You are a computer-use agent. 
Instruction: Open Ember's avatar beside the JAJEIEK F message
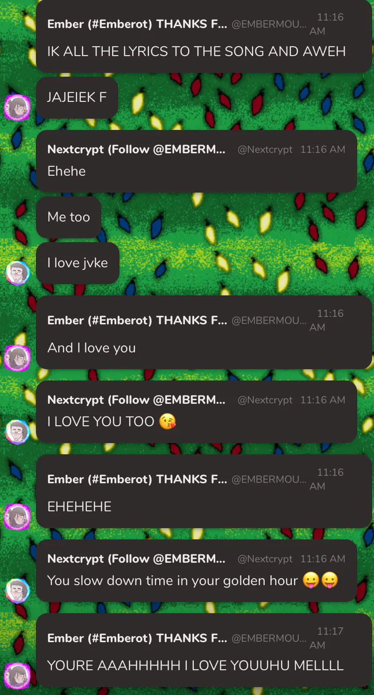(x=17, y=107)
